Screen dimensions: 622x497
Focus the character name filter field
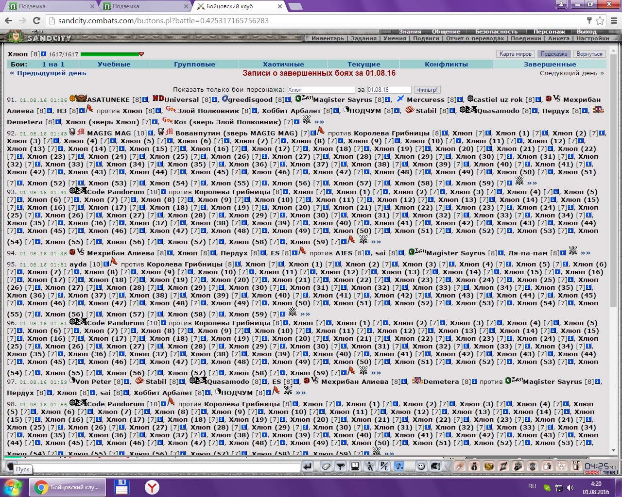pyautogui.click(x=321, y=90)
